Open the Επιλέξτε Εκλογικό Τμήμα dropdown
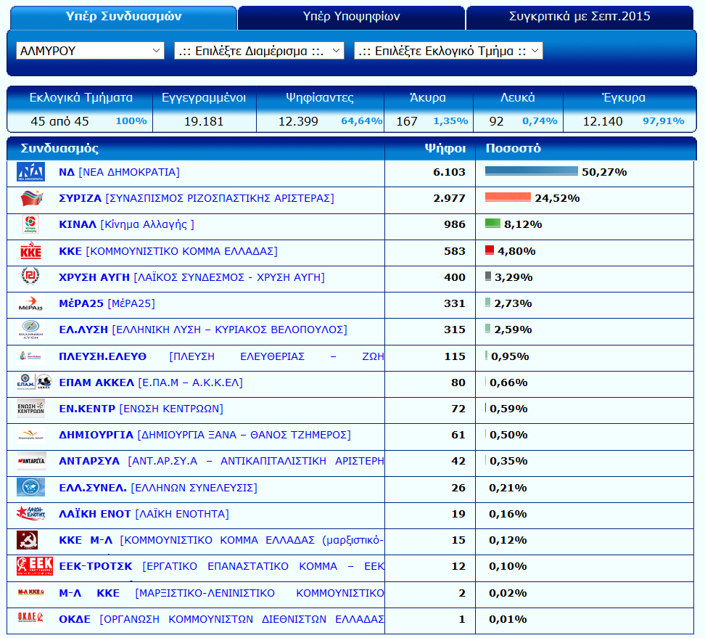The image size is (705, 638). pyautogui.click(x=448, y=51)
